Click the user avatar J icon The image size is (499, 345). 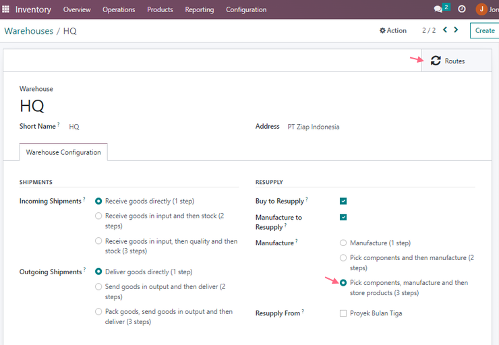click(481, 9)
